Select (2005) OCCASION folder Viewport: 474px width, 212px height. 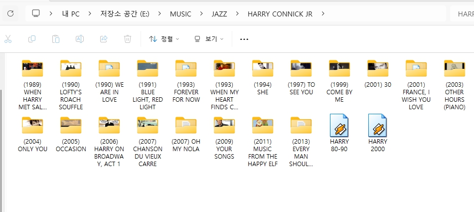pos(71,134)
